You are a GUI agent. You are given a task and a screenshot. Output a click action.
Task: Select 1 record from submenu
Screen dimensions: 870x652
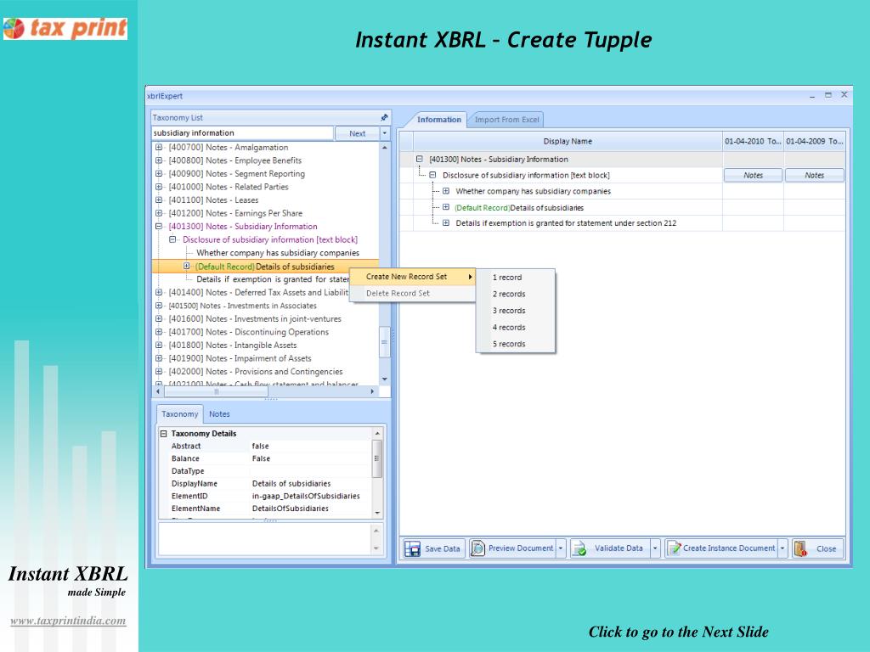516,278
